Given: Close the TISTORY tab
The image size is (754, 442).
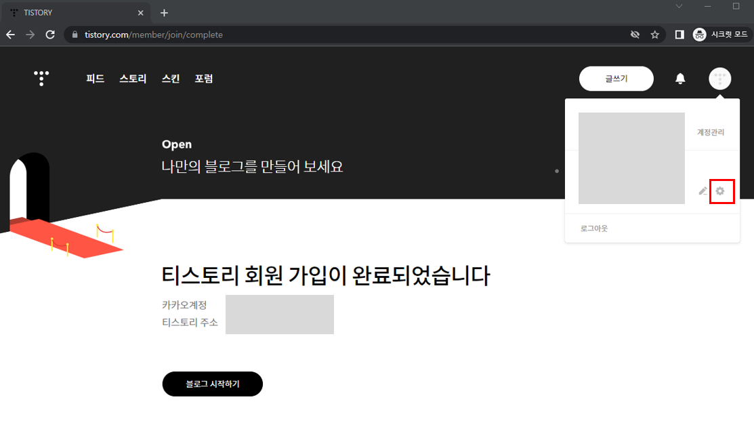Looking at the screenshot, I should (x=140, y=13).
